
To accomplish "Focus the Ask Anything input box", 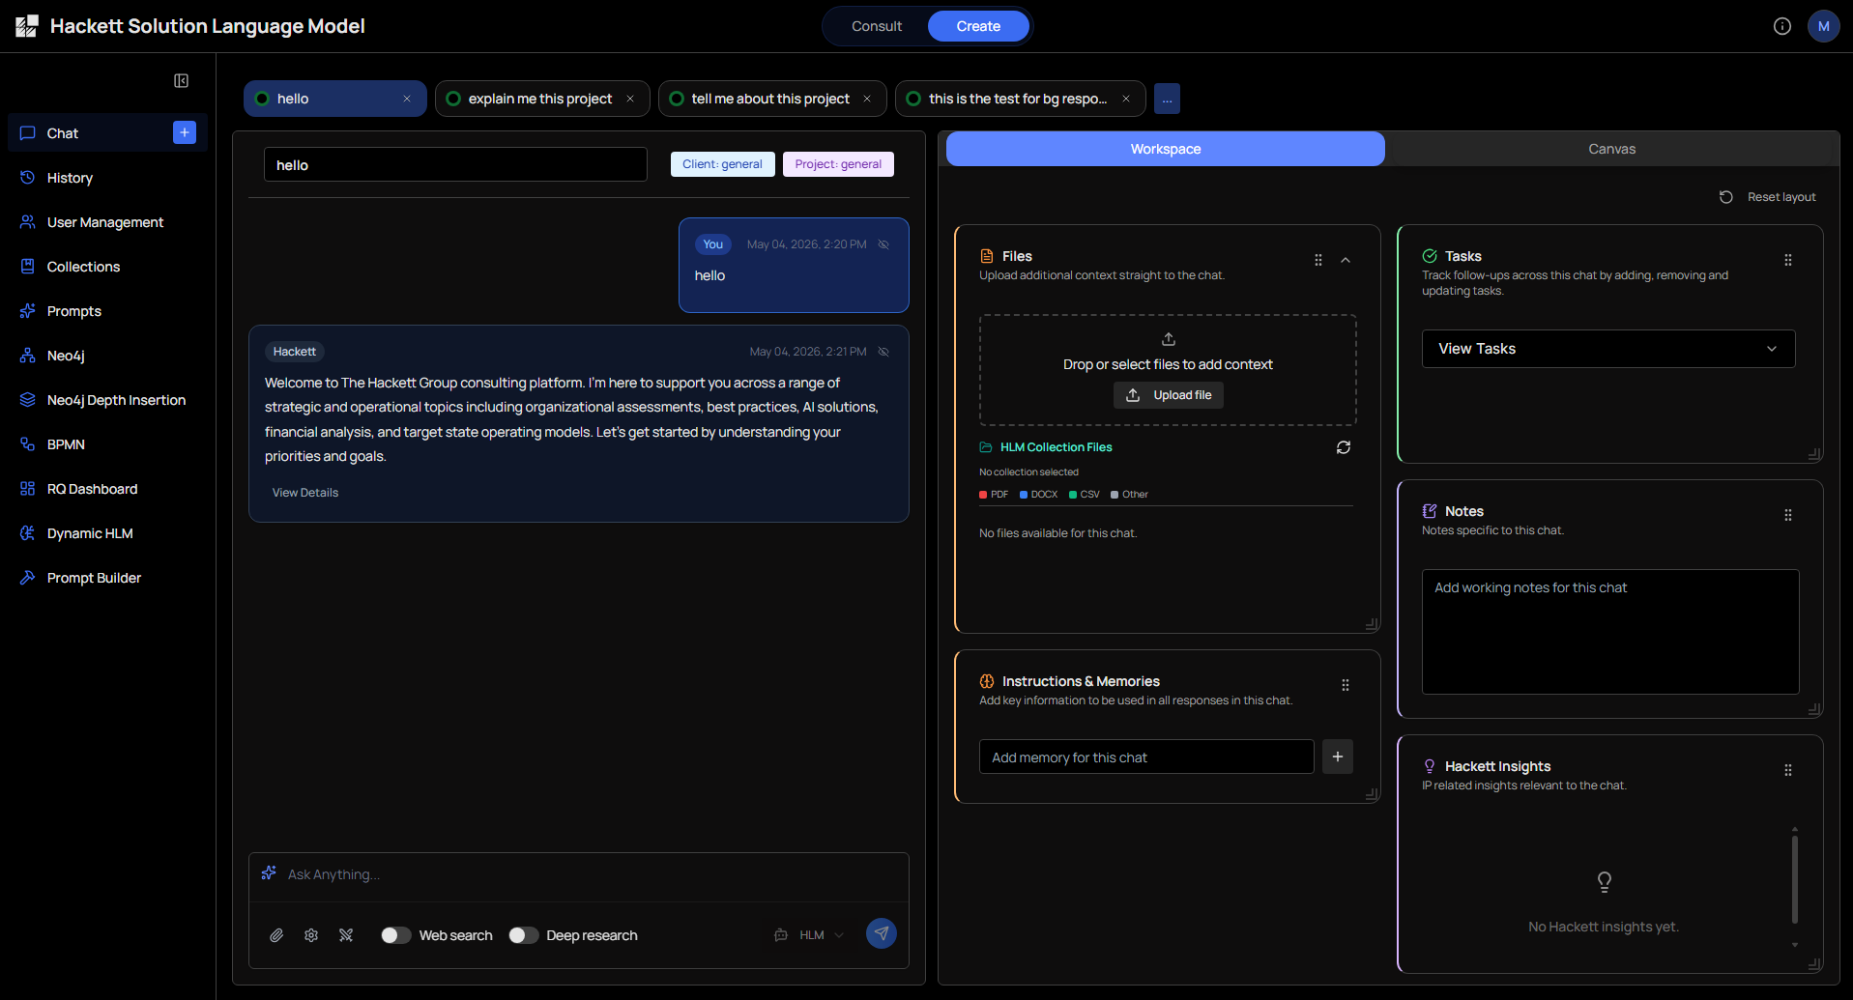I will point(578,874).
